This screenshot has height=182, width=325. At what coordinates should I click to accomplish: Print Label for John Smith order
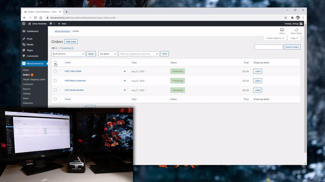click(x=258, y=71)
